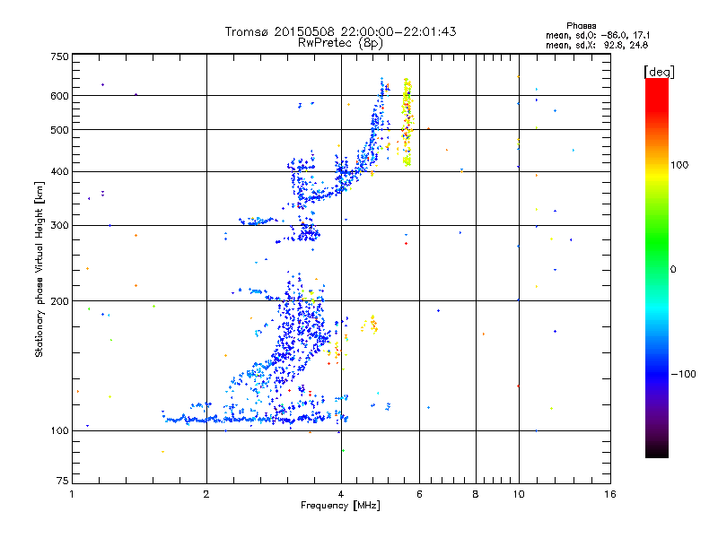The image size is (718, 538).
Task: Select the 'mean, sd,O: -86.0, 17.1' text
Action: pyautogui.click(x=598, y=35)
